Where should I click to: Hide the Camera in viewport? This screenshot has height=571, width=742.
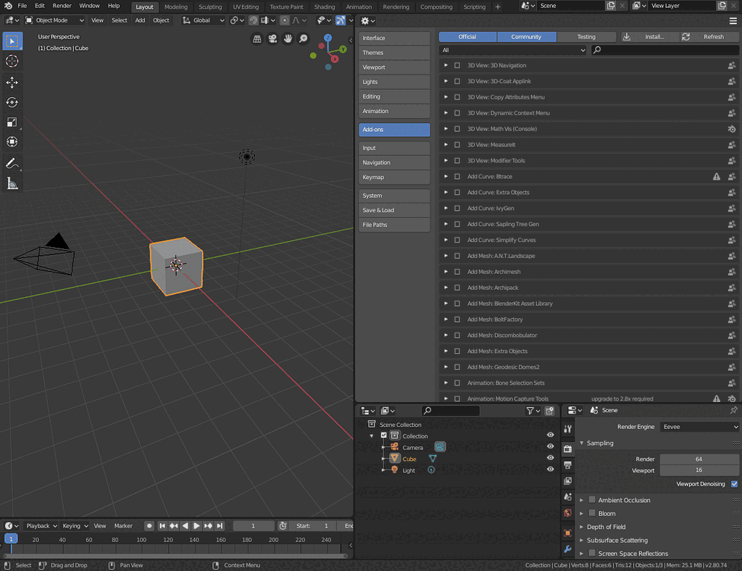(x=551, y=446)
